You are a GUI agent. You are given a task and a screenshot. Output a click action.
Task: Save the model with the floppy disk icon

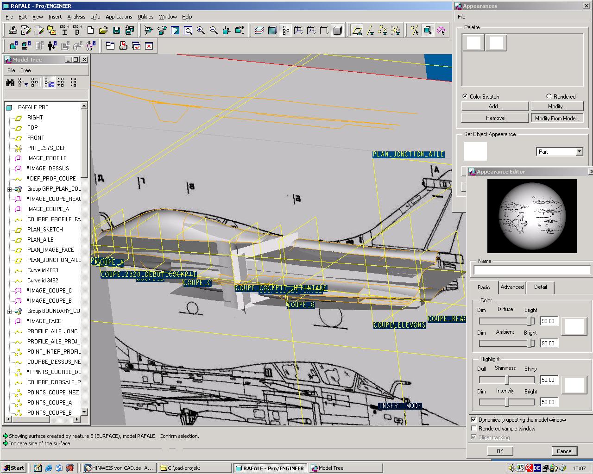pos(116,31)
